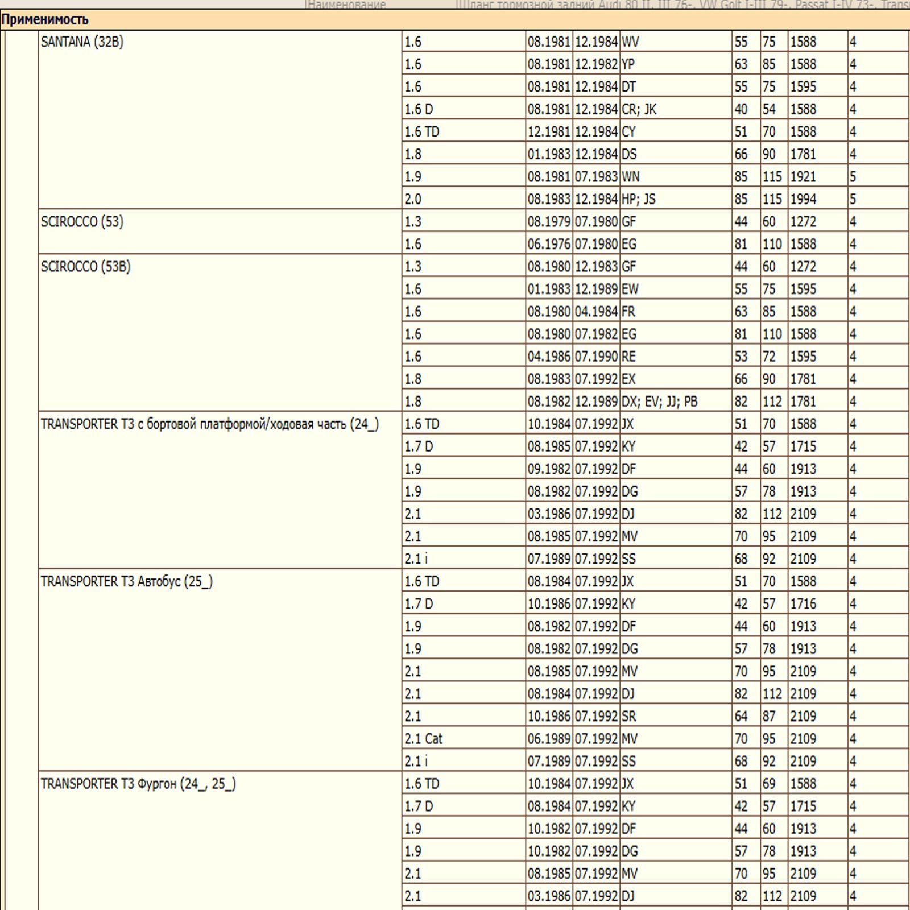Select the date cell 06.1976

coord(549,244)
